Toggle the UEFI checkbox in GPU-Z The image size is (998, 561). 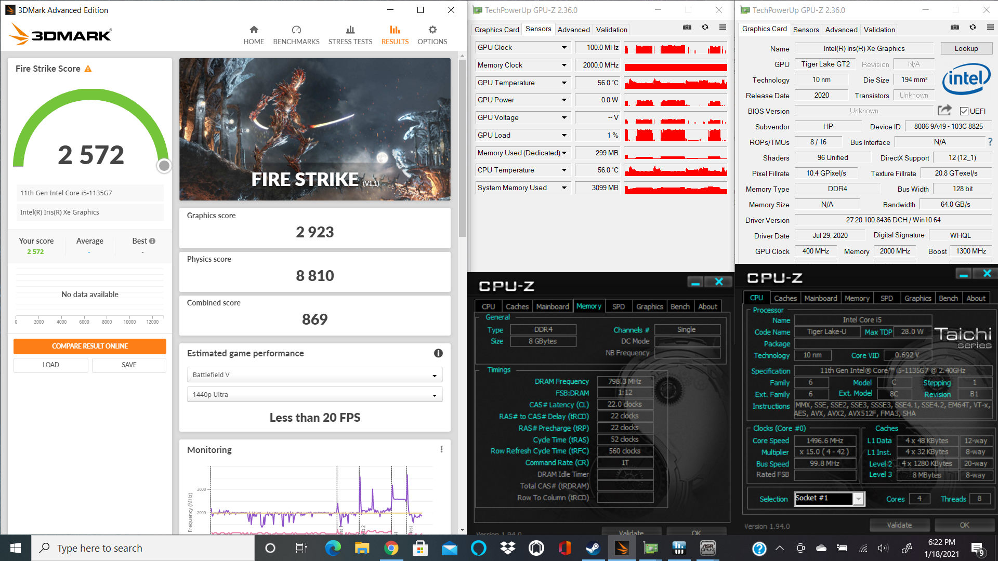(x=964, y=111)
